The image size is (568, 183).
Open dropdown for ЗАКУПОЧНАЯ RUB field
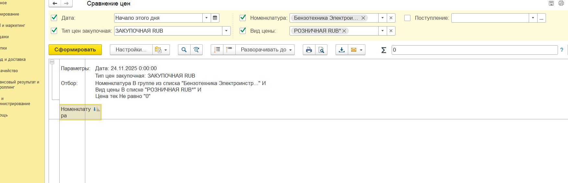coord(226,31)
